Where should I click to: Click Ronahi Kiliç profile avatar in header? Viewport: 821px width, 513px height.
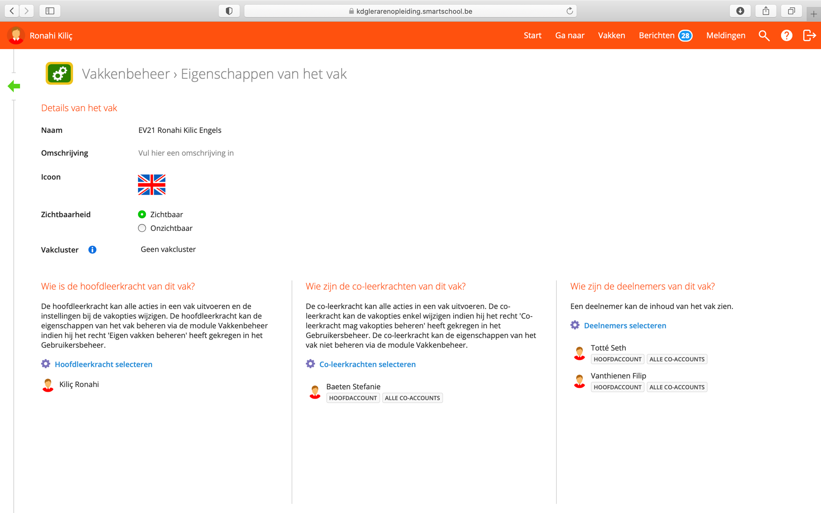(16, 35)
